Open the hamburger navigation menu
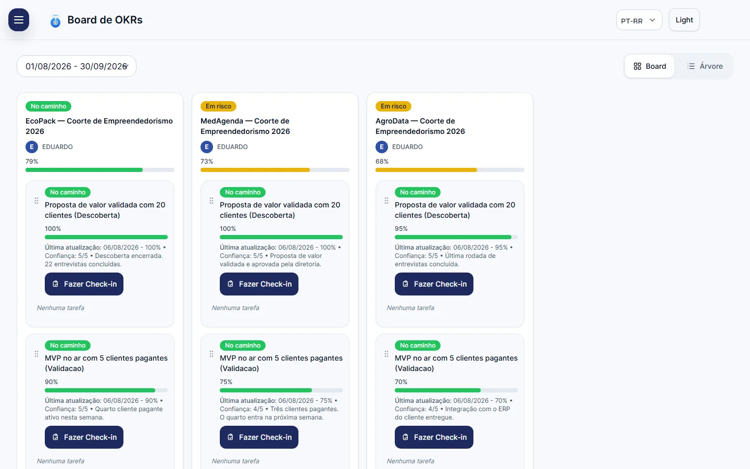 point(19,20)
